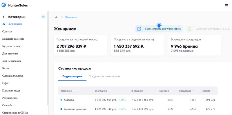
Task: Click the Одежда name in the table
Action: [69, 100]
